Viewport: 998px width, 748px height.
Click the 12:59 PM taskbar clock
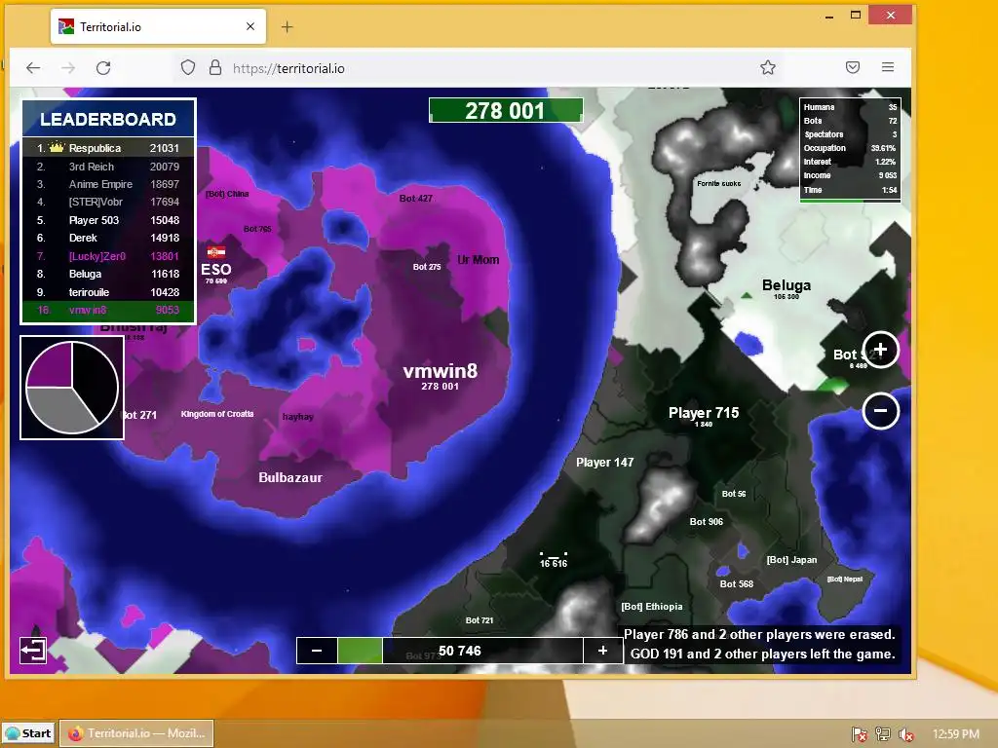pos(956,734)
